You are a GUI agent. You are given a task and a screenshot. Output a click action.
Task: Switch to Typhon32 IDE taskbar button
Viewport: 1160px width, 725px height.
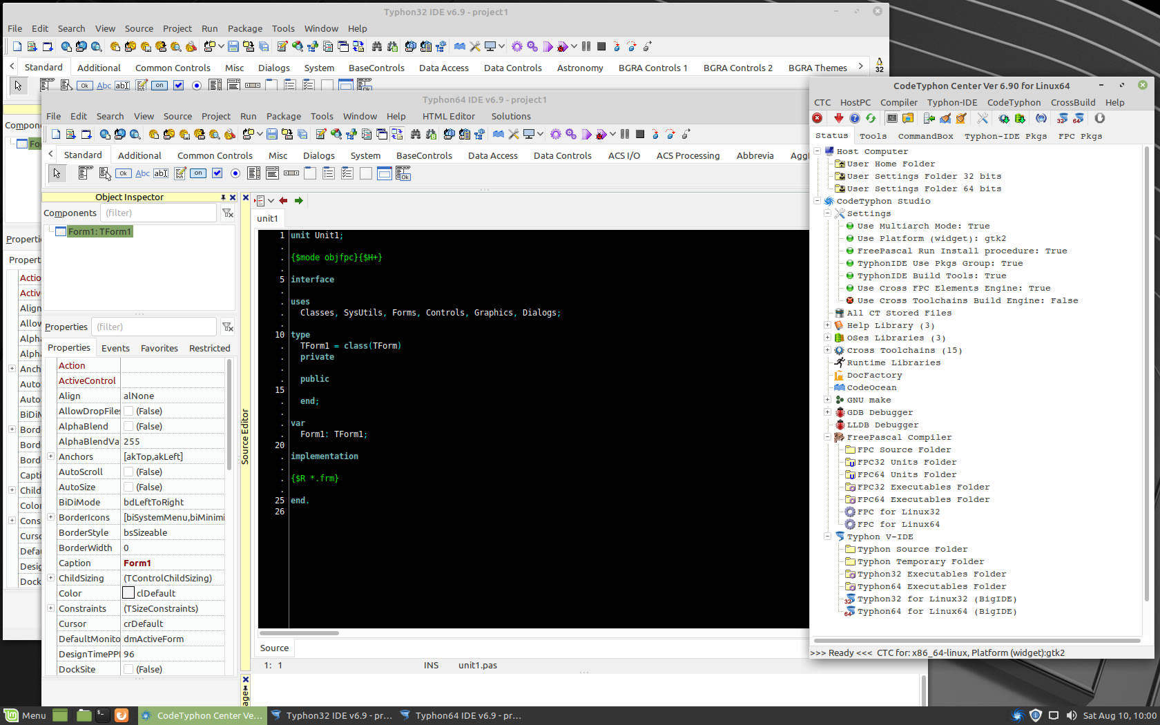click(x=331, y=715)
